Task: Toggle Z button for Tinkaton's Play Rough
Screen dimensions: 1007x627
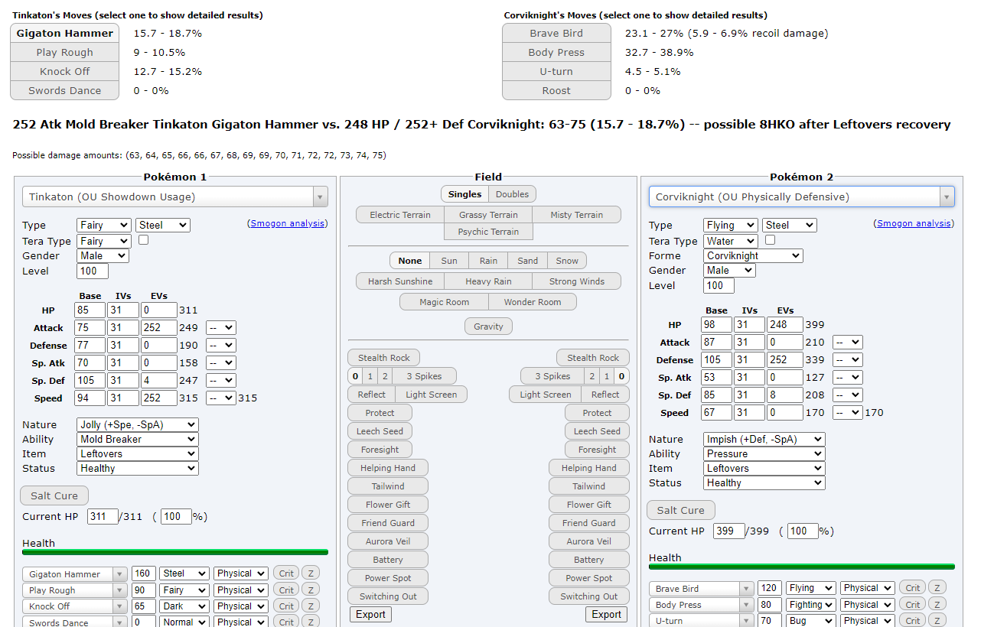Action: (x=310, y=590)
